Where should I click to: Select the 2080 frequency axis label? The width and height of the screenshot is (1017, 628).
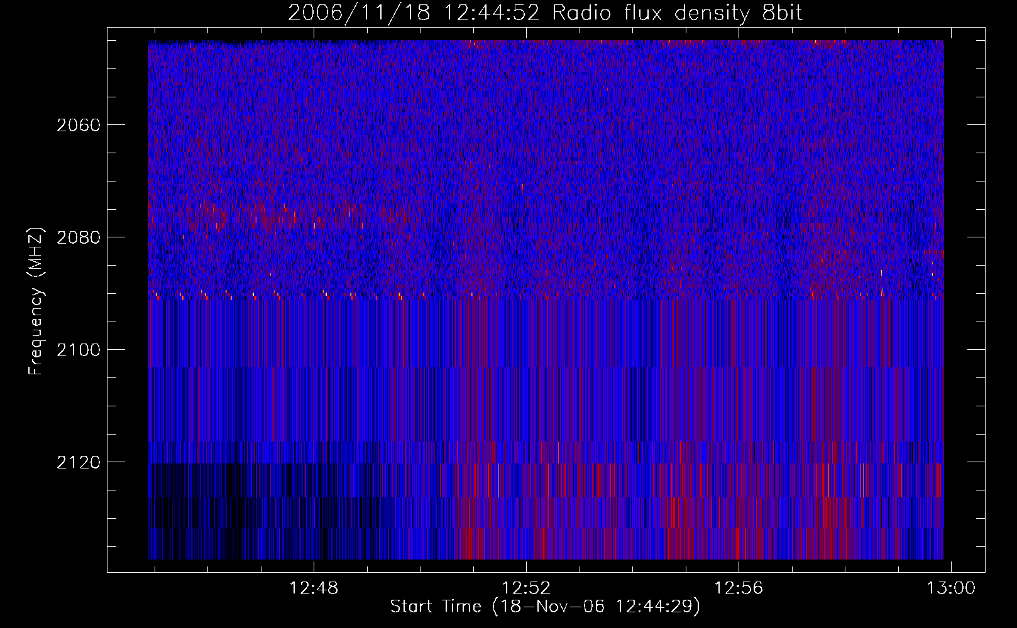tap(78, 237)
